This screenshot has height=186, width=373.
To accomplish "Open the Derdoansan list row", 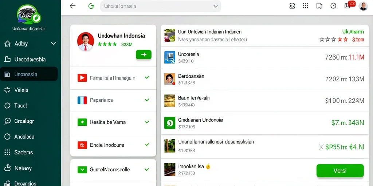I will coord(265,79).
